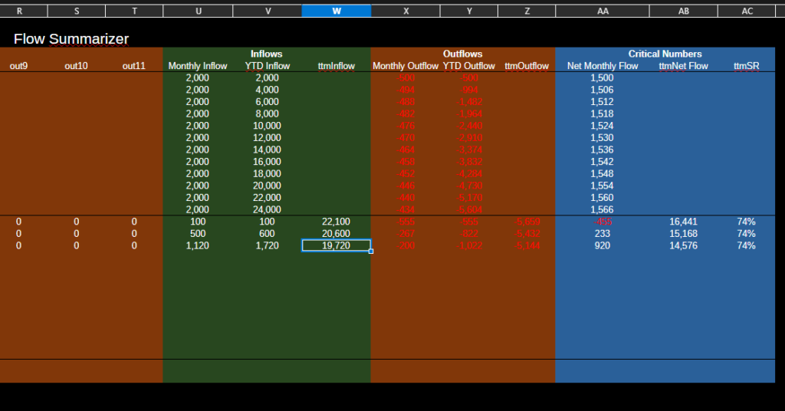Select column AA header
This screenshot has height=411, width=785.
[602, 11]
